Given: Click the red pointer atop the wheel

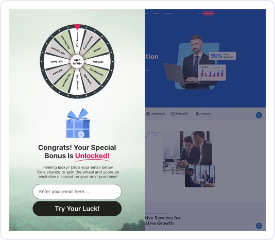Looking at the screenshot, I should 77,27.
